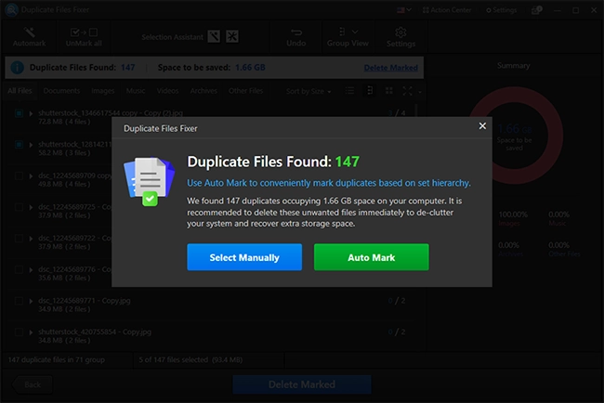The image size is (604, 403).
Task: Click the app logo in title bar
Action: (x=11, y=9)
